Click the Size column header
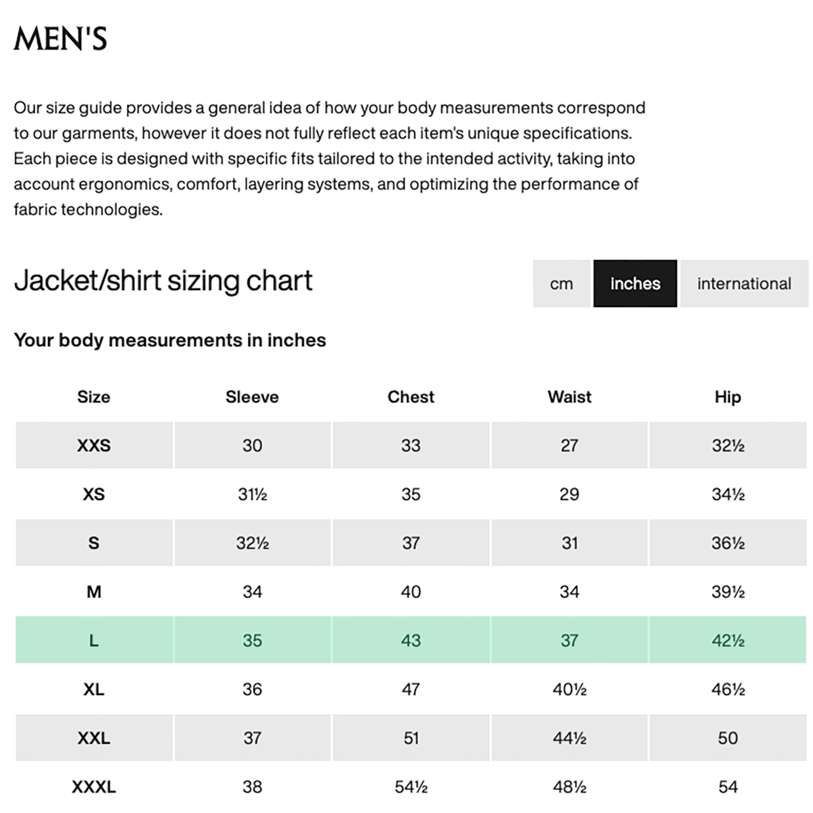813x813 pixels. coord(93,397)
